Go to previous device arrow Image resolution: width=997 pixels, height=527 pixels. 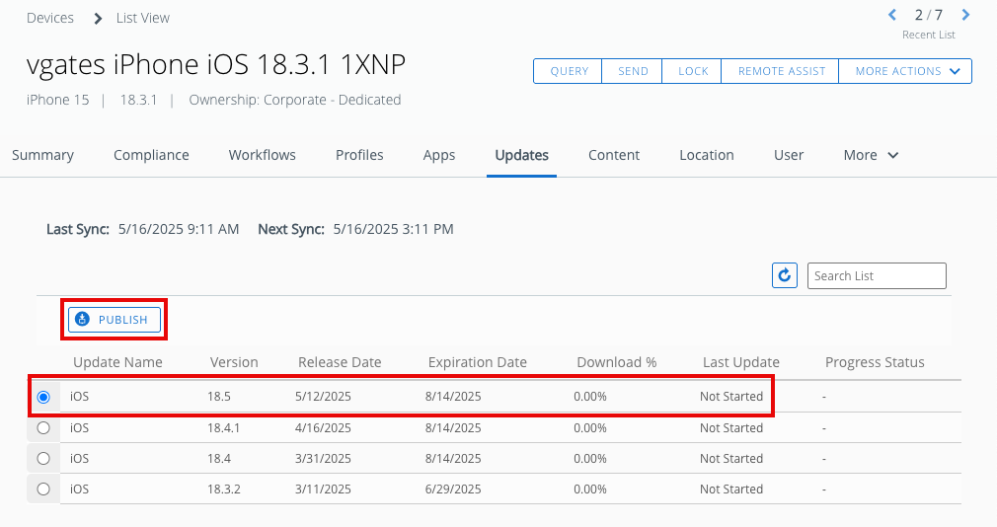coord(892,15)
